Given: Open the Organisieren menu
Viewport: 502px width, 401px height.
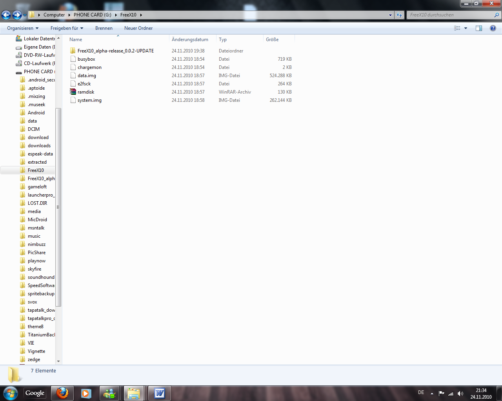Looking at the screenshot, I should click(x=23, y=28).
